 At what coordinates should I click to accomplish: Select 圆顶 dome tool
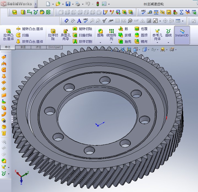pyautogui.click(x=141, y=35)
